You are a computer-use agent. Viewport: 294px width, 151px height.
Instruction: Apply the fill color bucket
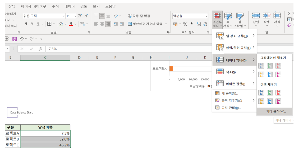(61, 24)
